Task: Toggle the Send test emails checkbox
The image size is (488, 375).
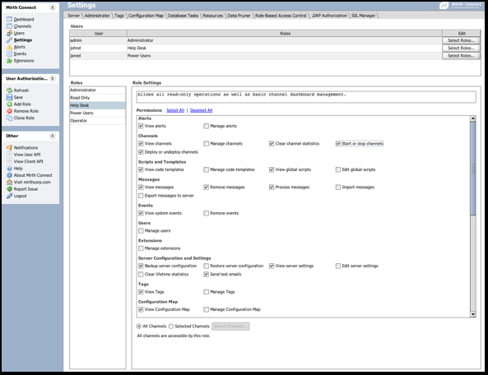Action: pos(206,274)
